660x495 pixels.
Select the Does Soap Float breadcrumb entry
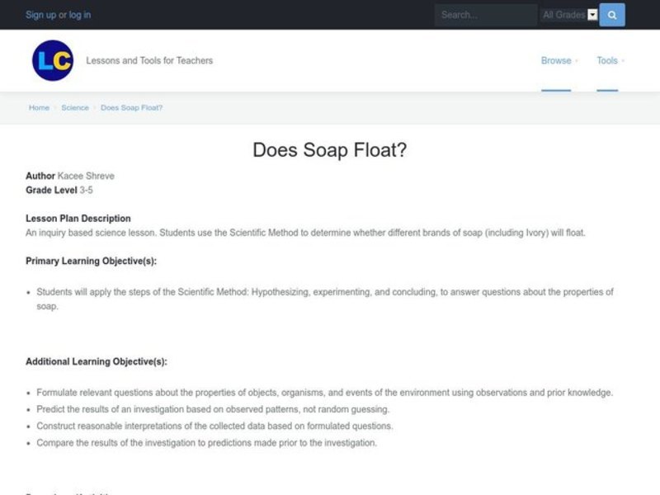pyautogui.click(x=131, y=107)
